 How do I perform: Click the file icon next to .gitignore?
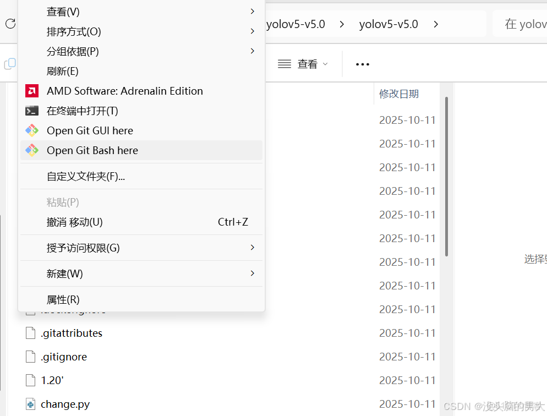tap(30, 356)
